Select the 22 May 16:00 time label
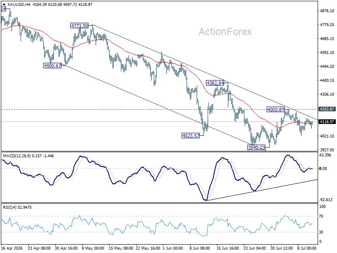The height and width of the screenshot is (253, 337). click(148, 248)
